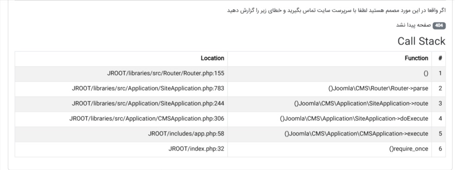Click the JROOT/index.php:32 cell
463x170 pixels.
(x=196, y=149)
